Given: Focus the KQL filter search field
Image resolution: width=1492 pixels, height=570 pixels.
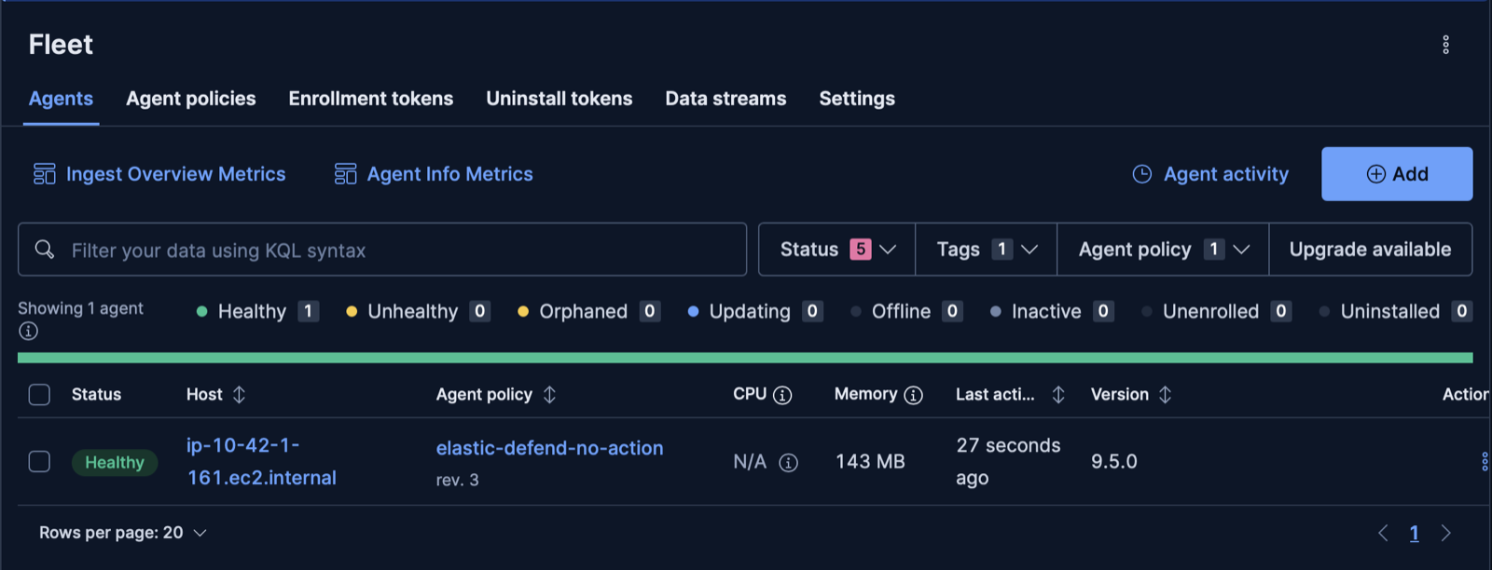Looking at the screenshot, I should click(x=382, y=250).
